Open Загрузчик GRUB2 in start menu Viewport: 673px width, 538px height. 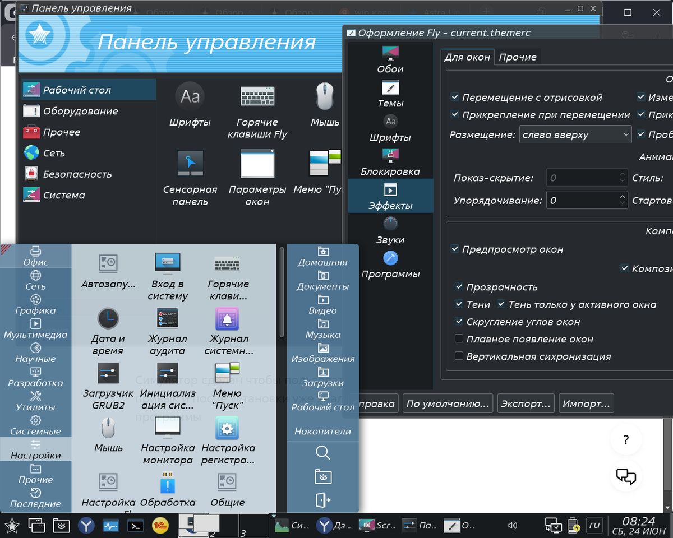point(108,386)
